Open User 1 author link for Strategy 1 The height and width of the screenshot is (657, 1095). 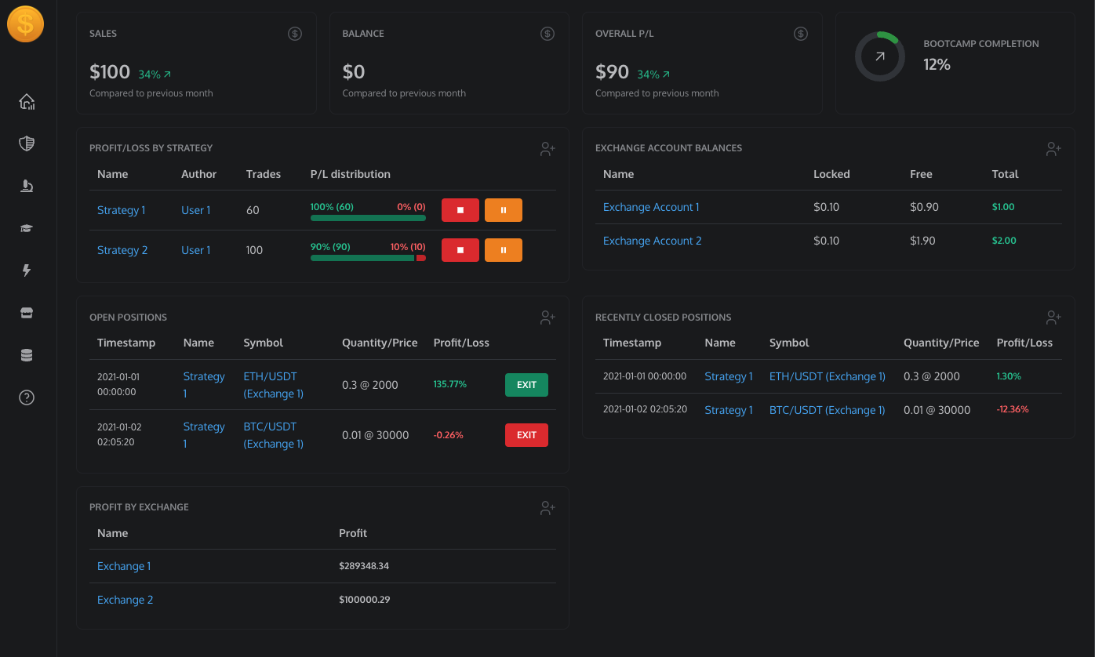[x=196, y=210]
